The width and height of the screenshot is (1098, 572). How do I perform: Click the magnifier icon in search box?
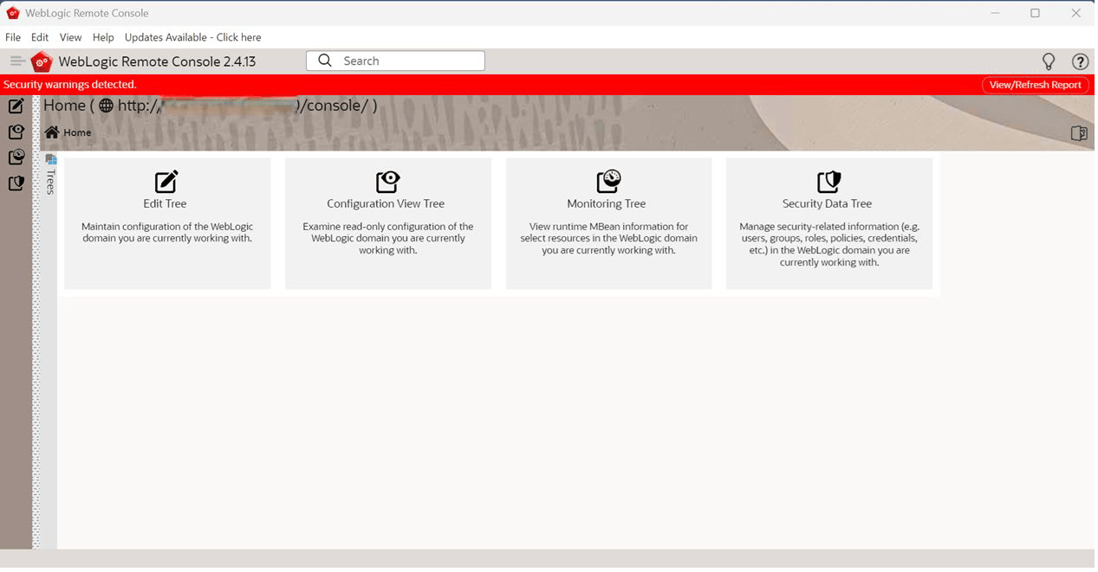(x=325, y=61)
